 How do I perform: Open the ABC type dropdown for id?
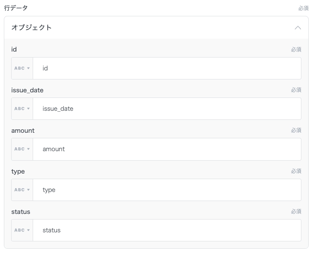click(x=22, y=68)
